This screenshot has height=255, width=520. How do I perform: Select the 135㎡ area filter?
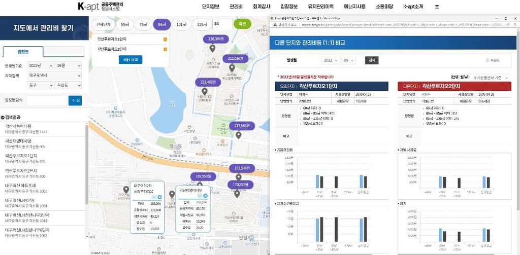point(202,24)
